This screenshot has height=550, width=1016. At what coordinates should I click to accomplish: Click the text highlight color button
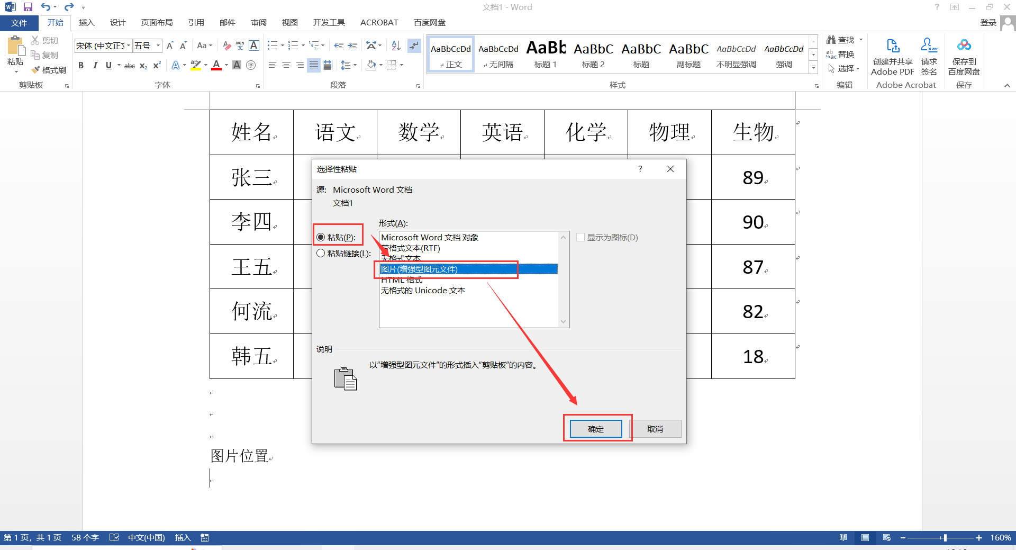[x=195, y=65]
